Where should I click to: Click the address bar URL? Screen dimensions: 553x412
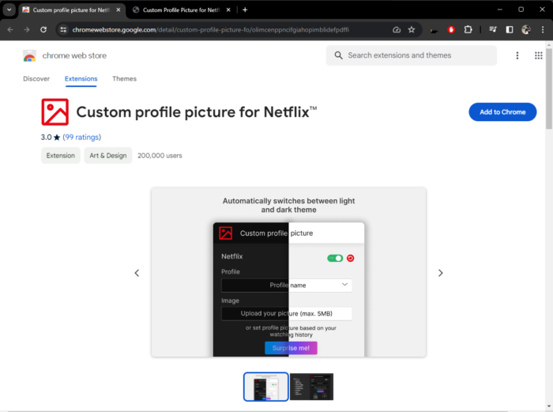click(x=211, y=30)
